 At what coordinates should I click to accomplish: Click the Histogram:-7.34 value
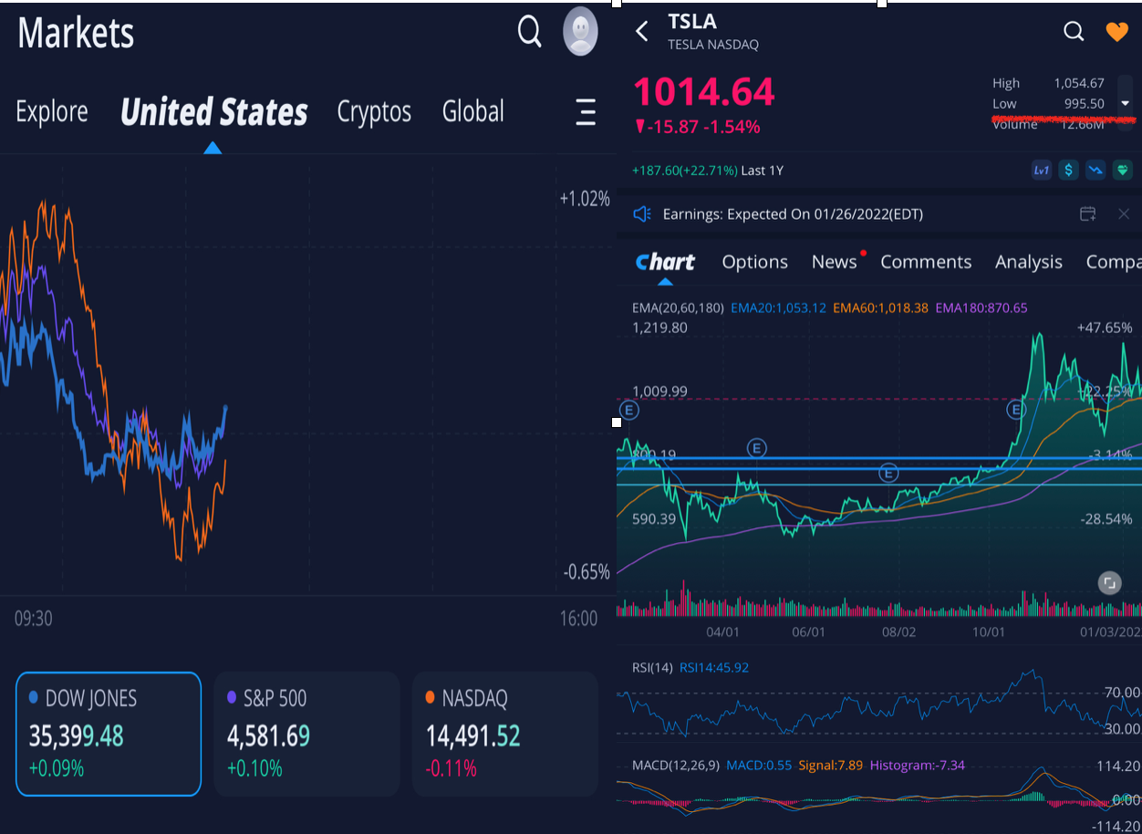918,765
